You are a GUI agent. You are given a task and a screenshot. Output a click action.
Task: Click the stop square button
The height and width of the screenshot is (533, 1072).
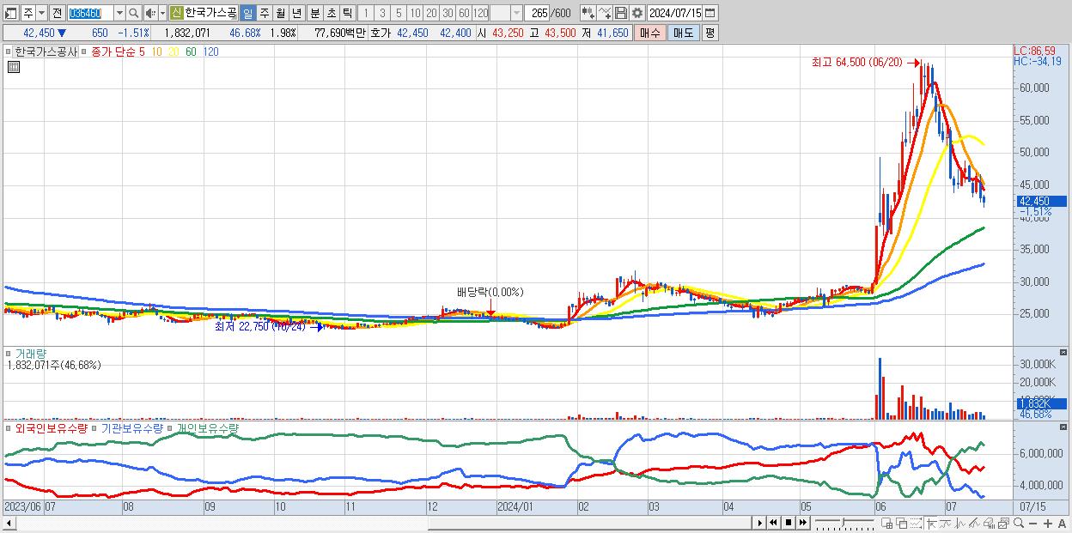[x=788, y=522]
